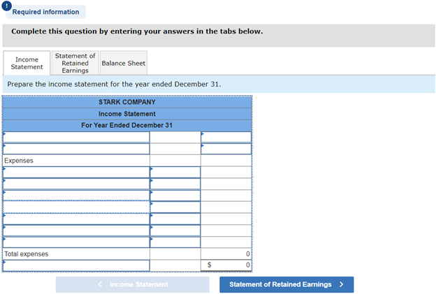Select the seventh expense name dropdown above Total expenses
The image size is (436, 294).
[76, 242]
